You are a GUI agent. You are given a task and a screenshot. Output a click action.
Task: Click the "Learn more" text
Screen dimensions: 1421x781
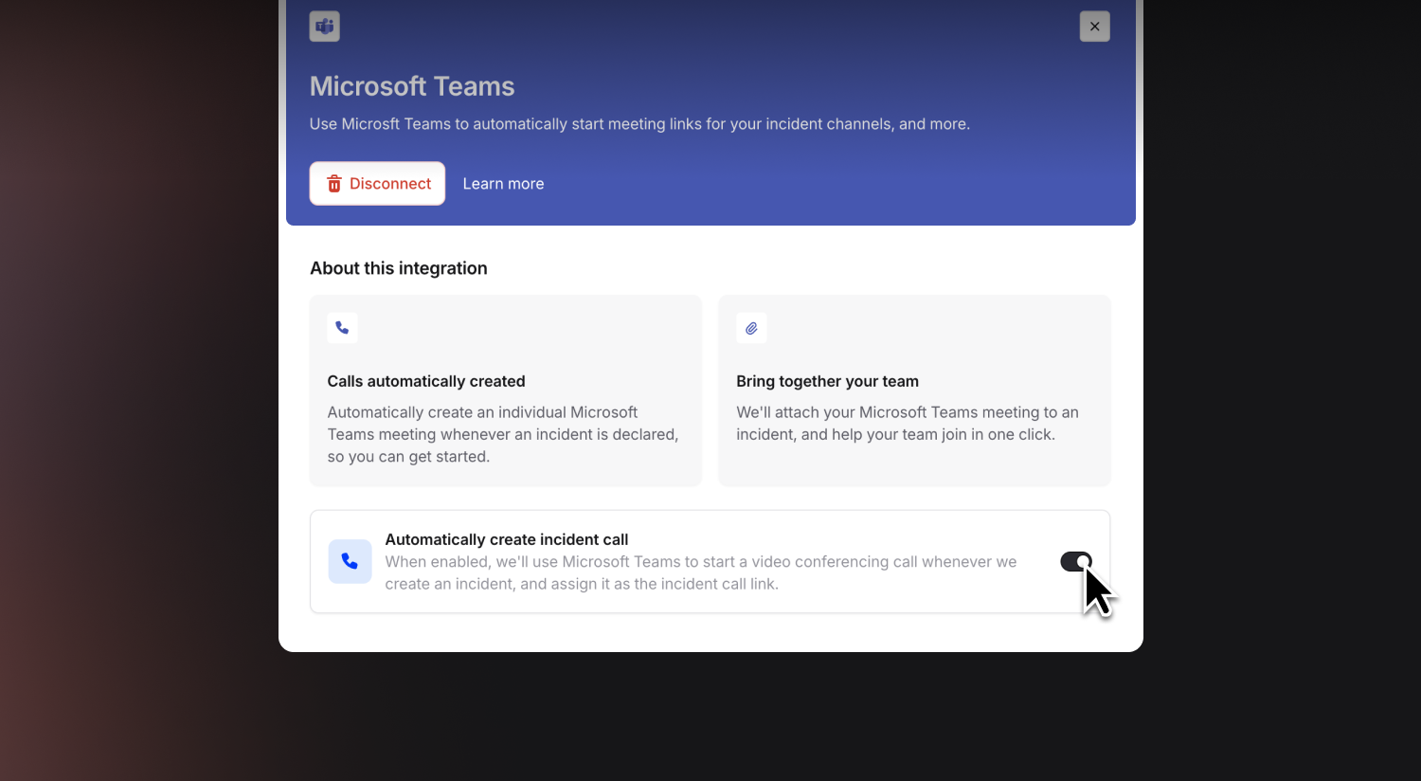click(x=503, y=183)
